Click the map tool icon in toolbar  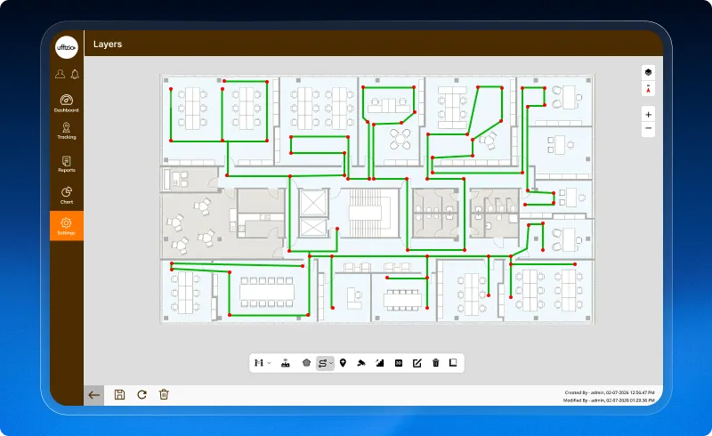(259, 363)
